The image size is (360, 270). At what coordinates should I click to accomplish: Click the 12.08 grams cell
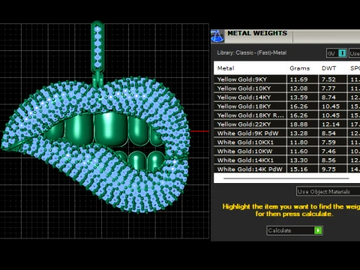(x=302, y=88)
